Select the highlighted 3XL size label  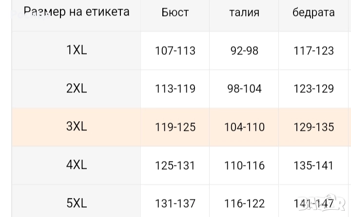click(x=77, y=127)
